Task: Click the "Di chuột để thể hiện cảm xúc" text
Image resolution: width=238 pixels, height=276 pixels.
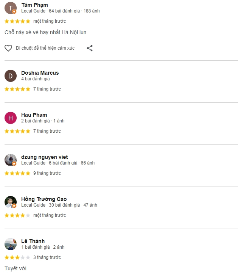Action: click(x=45, y=48)
